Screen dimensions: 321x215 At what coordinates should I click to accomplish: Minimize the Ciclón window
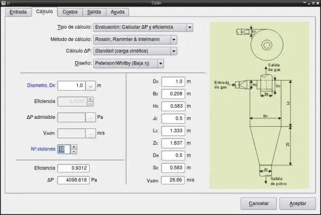(309, 3)
